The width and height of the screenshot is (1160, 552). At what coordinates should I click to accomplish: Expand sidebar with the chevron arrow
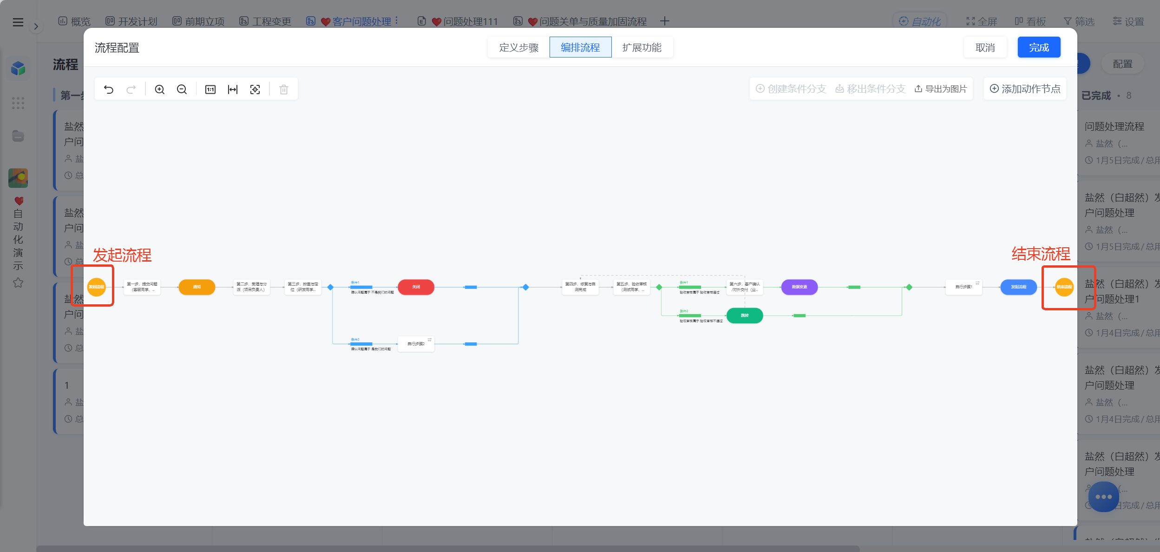pyautogui.click(x=36, y=26)
